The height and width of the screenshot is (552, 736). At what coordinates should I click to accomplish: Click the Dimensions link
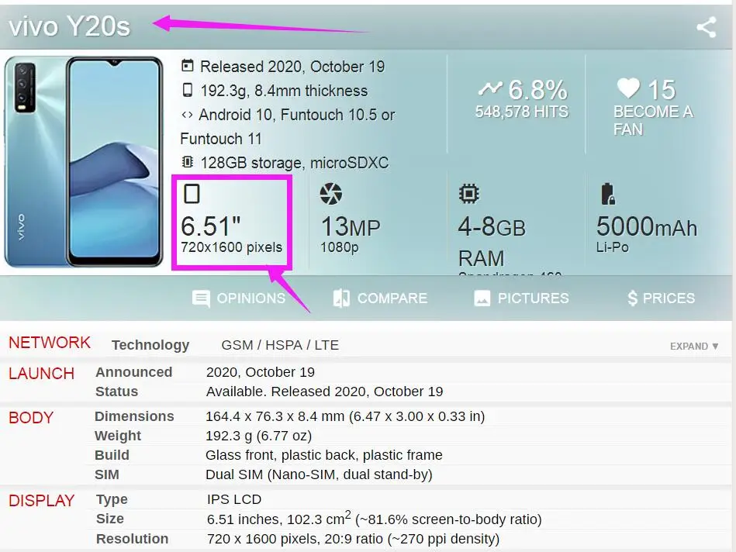pyautogui.click(x=134, y=416)
